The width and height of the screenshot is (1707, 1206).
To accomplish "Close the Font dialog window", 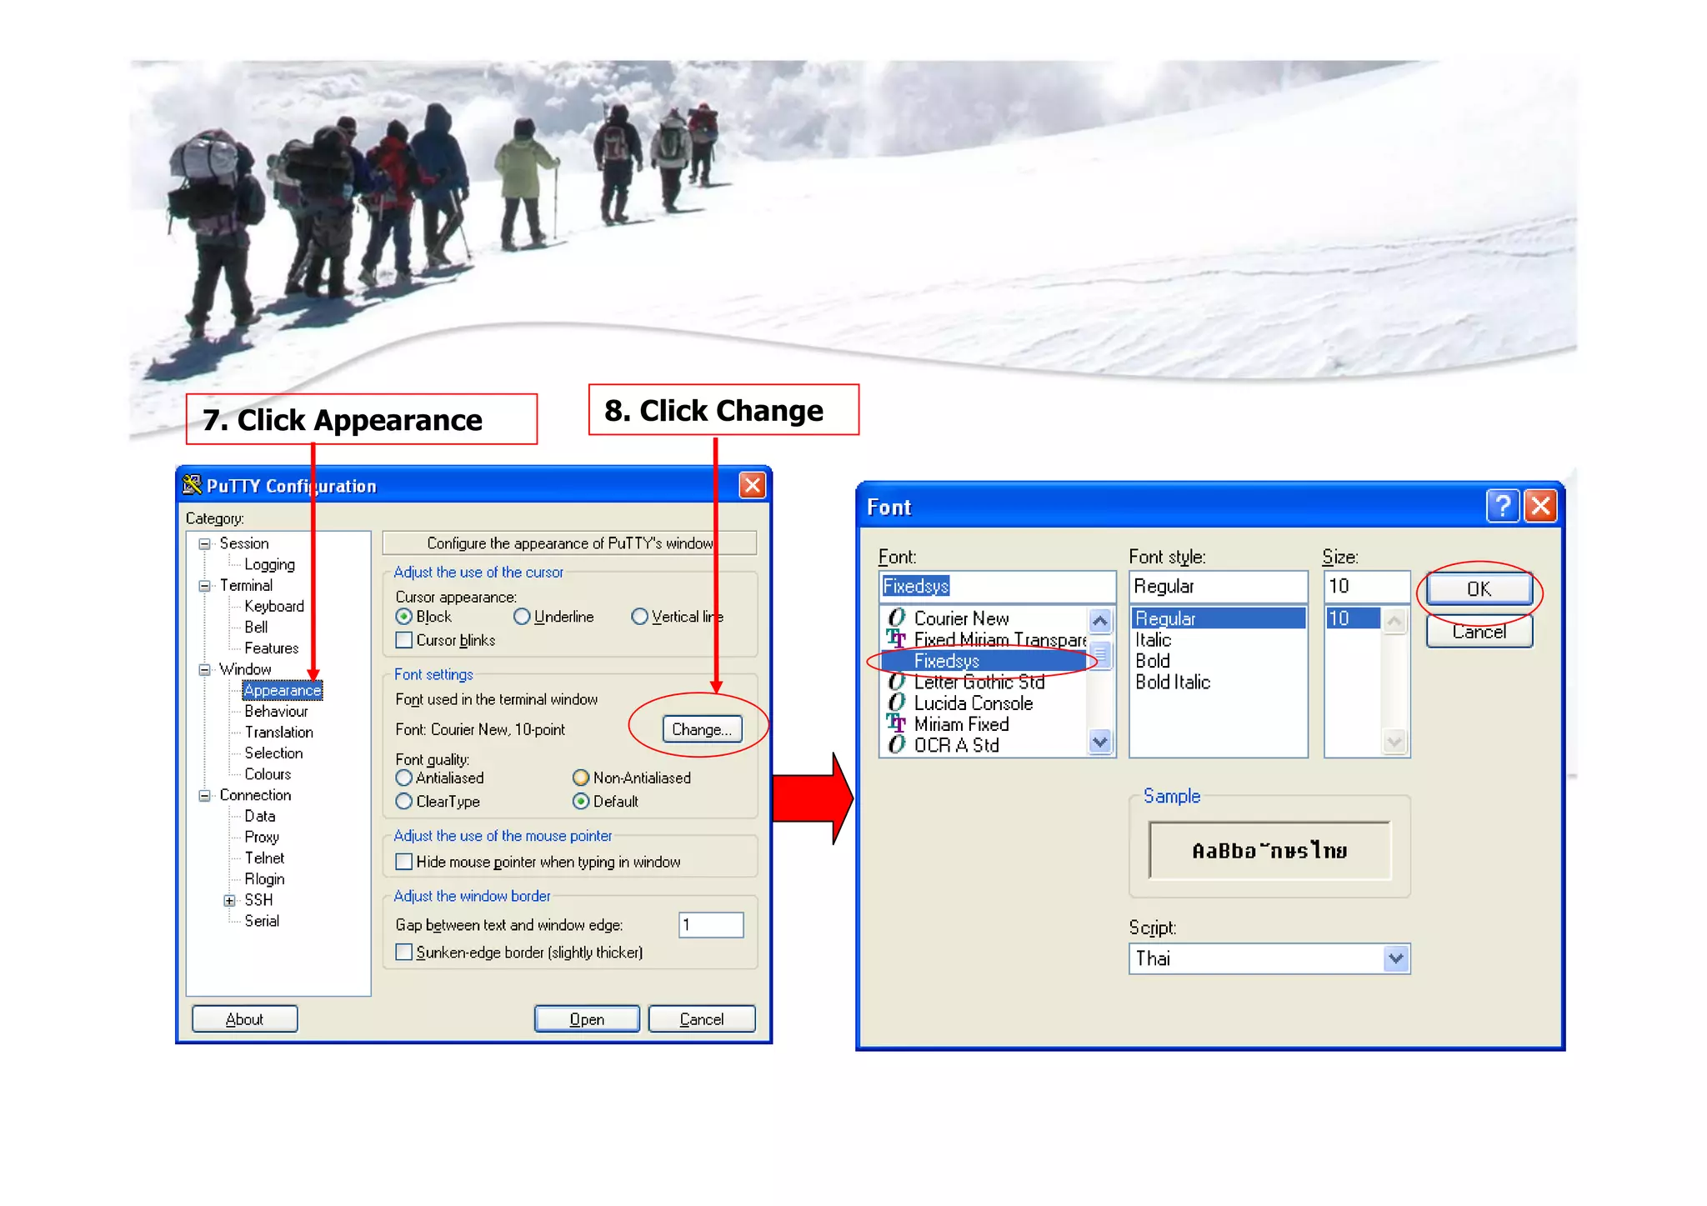I will tap(1541, 506).
